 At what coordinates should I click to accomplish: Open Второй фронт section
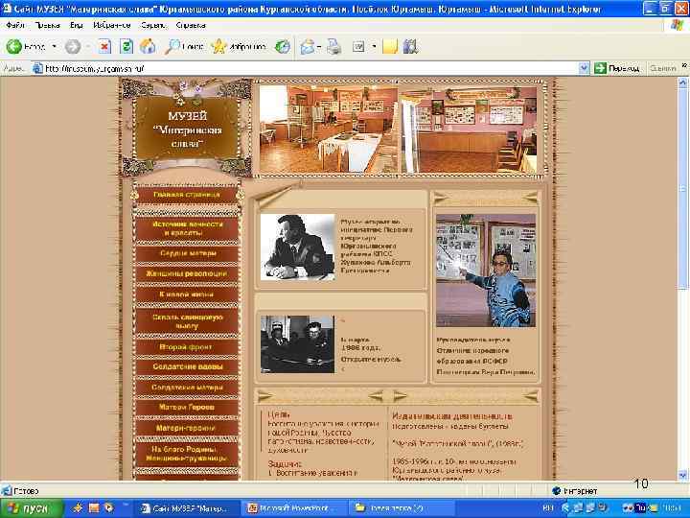coord(187,347)
